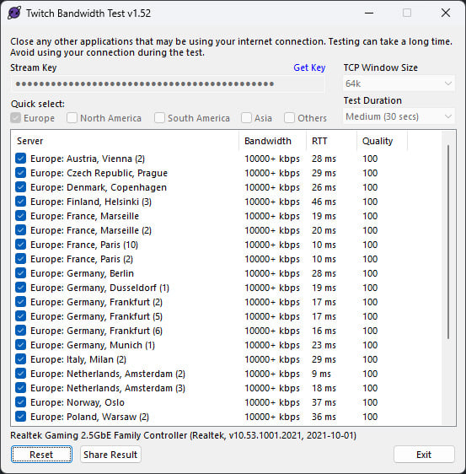Uncheck the Netherlands, Amsterdam (3) server
The width and height of the screenshot is (466, 474).
(20, 388)
